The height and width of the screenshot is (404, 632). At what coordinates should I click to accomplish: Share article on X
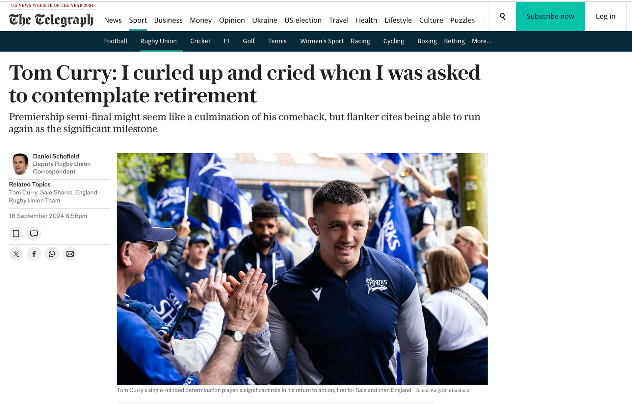tap(16, 254)
